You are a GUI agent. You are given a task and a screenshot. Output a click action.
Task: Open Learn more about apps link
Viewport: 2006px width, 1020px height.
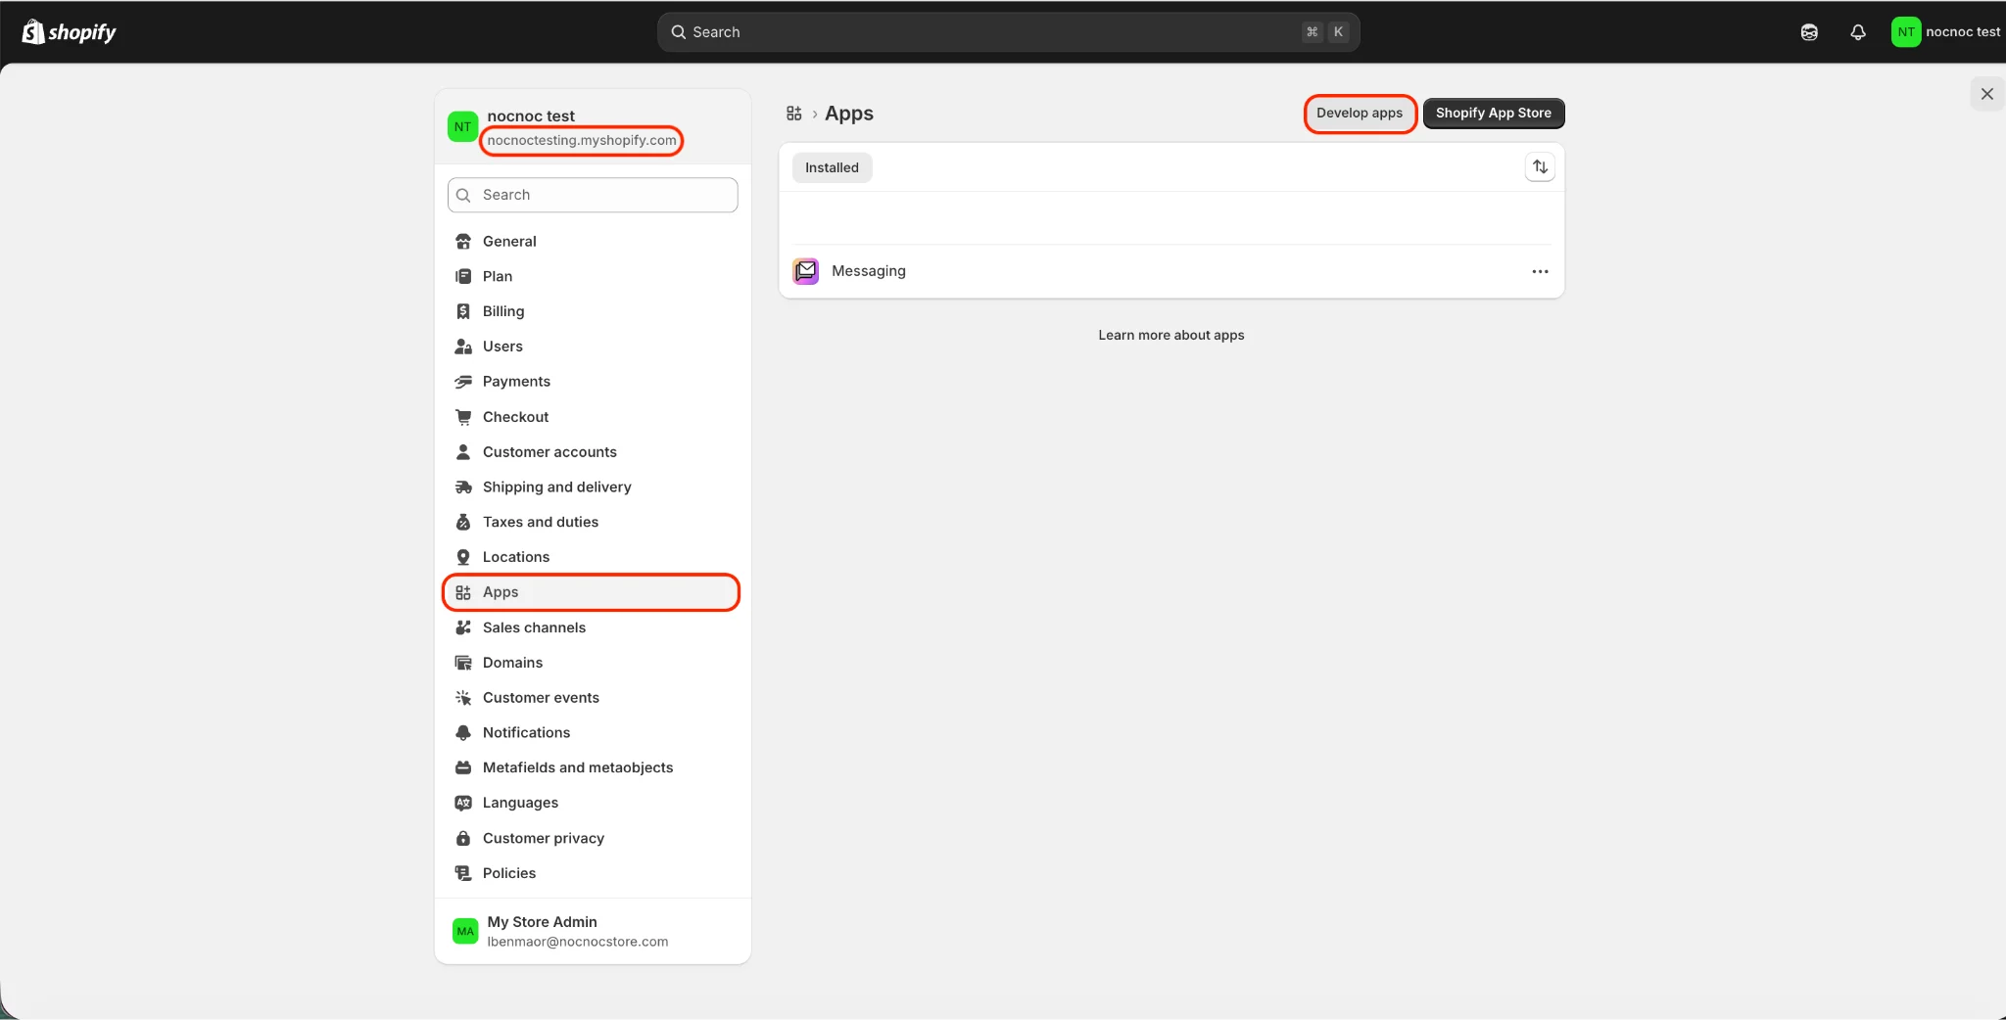1170,335
